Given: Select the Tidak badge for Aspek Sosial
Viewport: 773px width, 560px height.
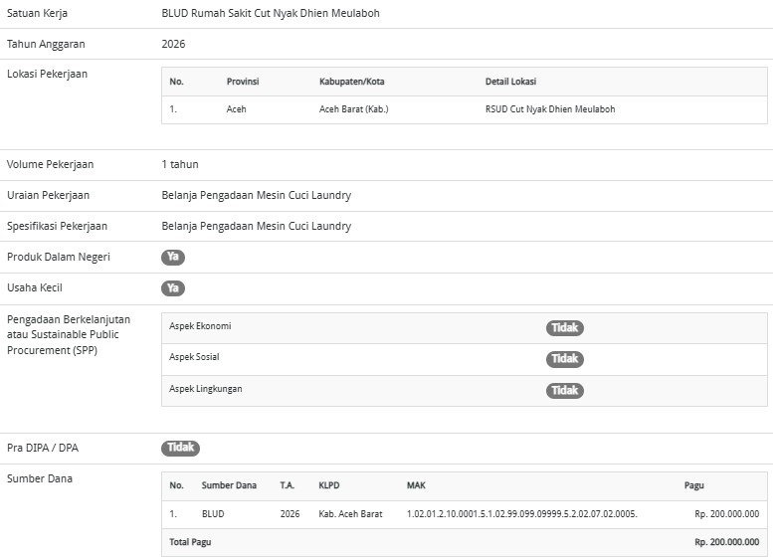Looking at the screenshot, I should click(x=565, y=358).
